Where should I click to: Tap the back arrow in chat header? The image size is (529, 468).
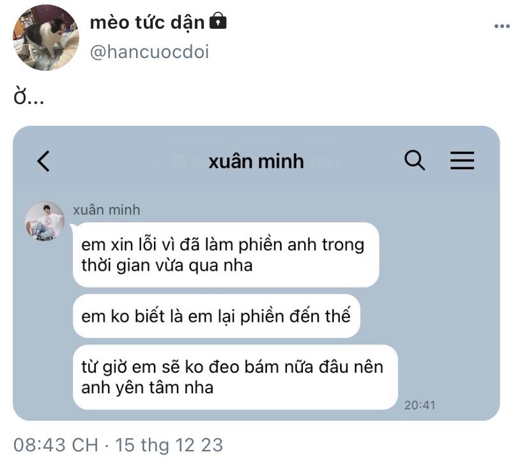coord(43,161)
